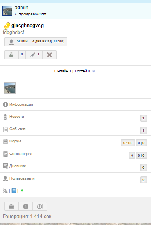Open the briefcase icon in footer
151x225 pixels.
(11, 206)
